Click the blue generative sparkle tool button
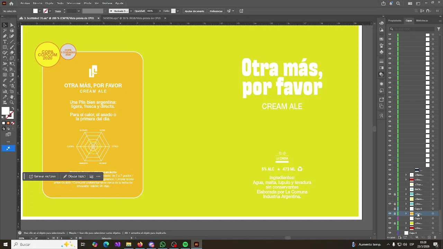Viewport: 443px width, 249px height. click(x=8, y=148)
